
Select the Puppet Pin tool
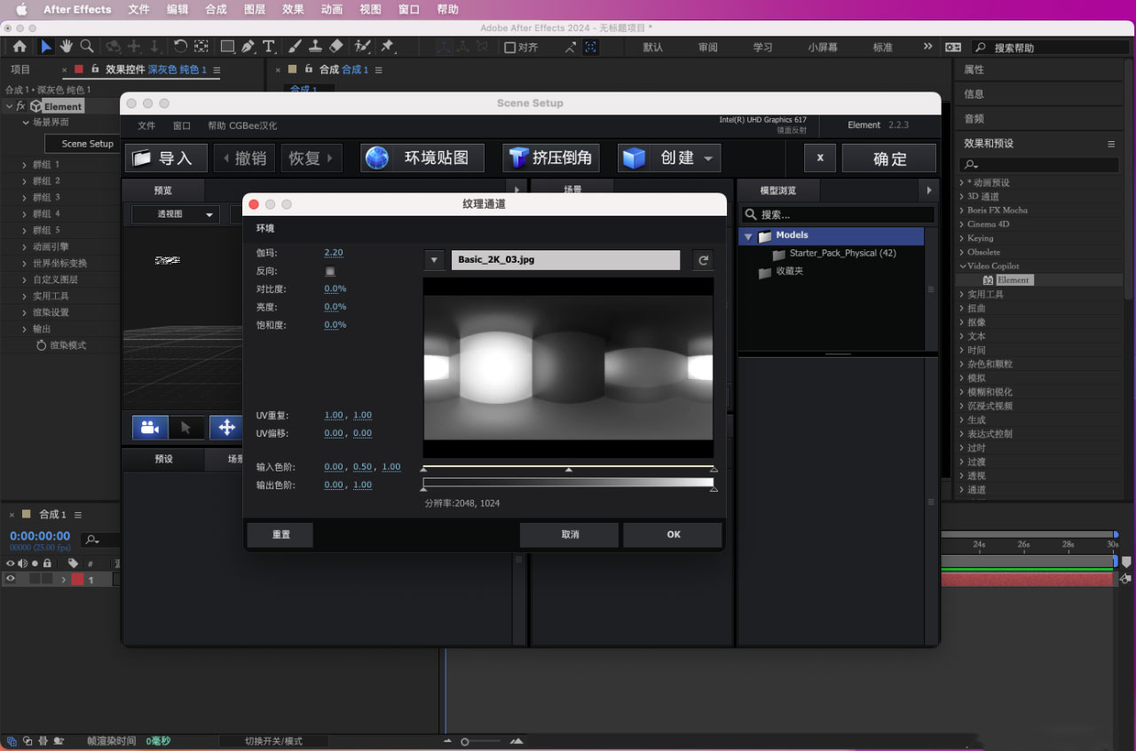(387, 46)
